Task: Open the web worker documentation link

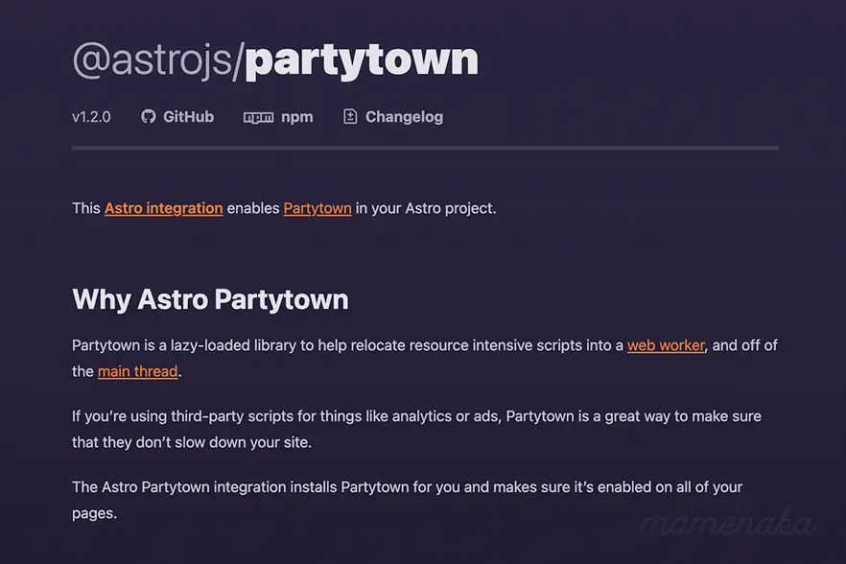Action: pos(666,344)
